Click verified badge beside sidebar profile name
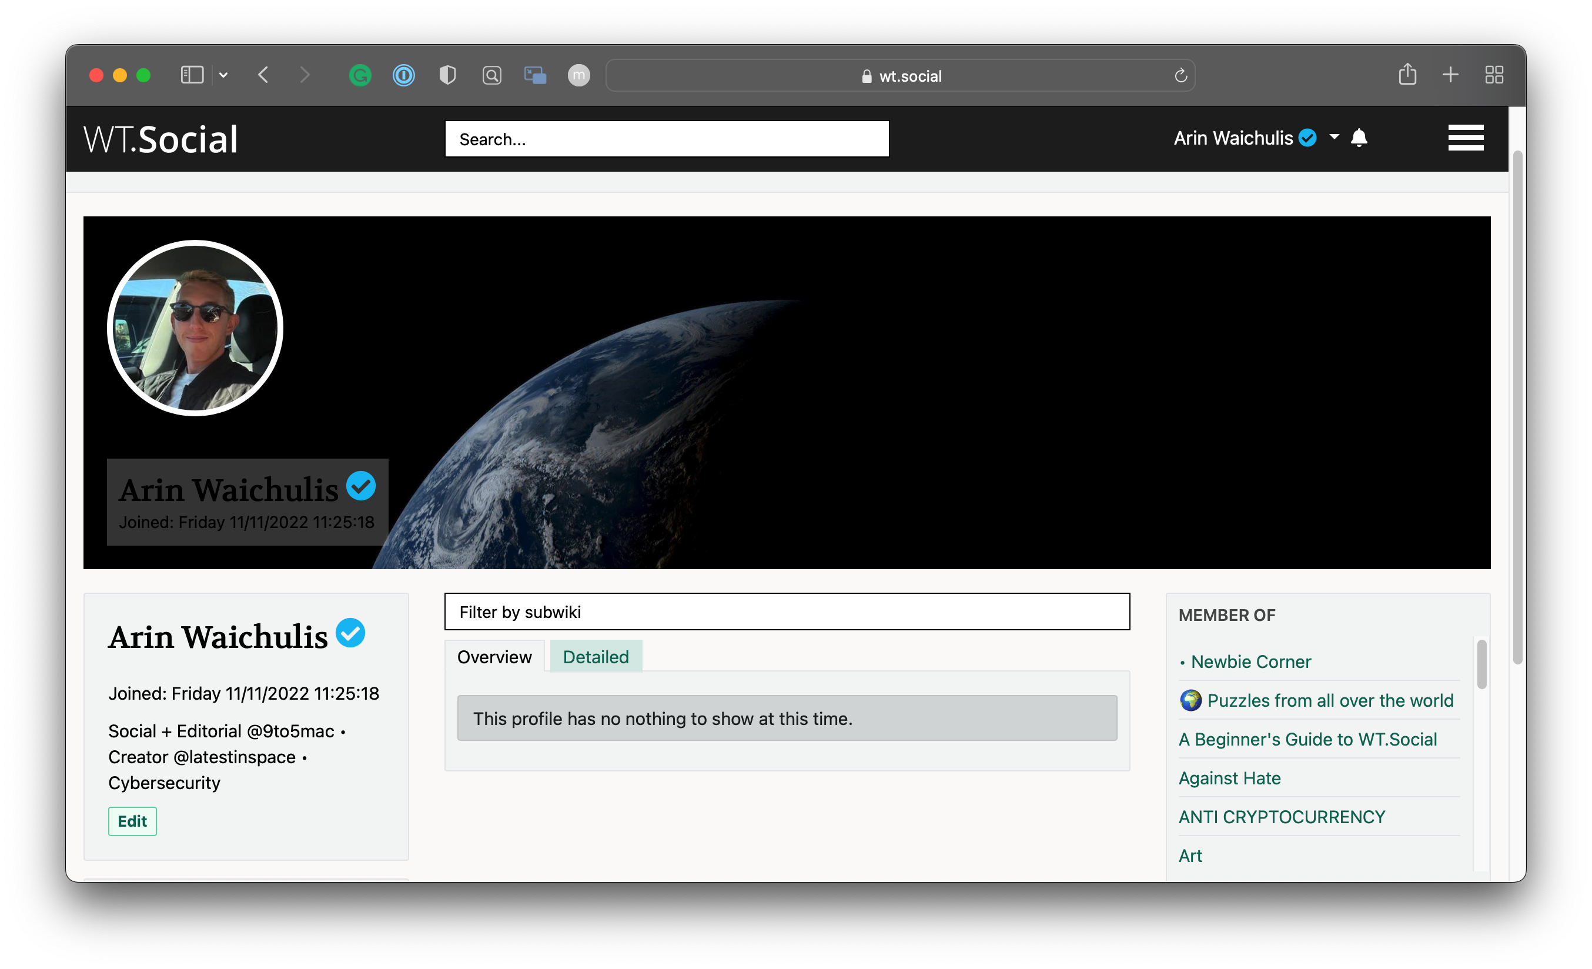1592x969 pixels. (350, 633)
